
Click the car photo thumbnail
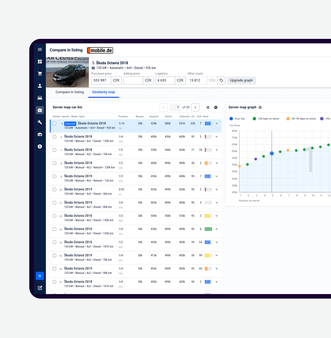coord(68,72)
